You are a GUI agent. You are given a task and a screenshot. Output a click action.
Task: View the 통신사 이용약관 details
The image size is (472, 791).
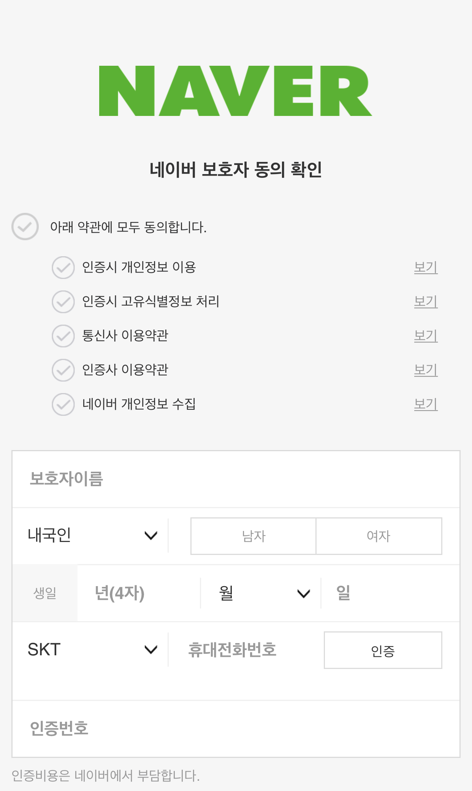click(426, 336)
